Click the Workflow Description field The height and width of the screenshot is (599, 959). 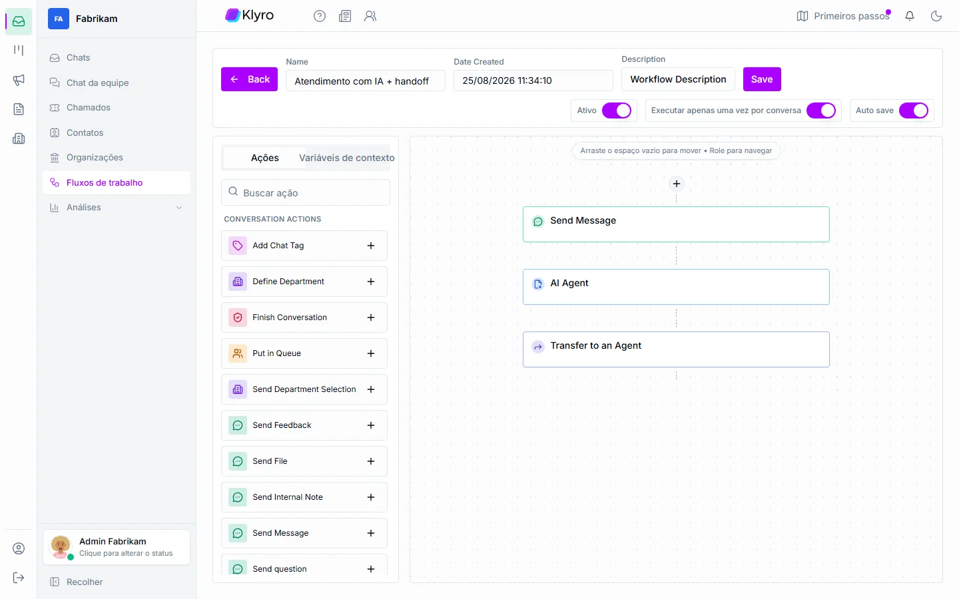(678, 79)
